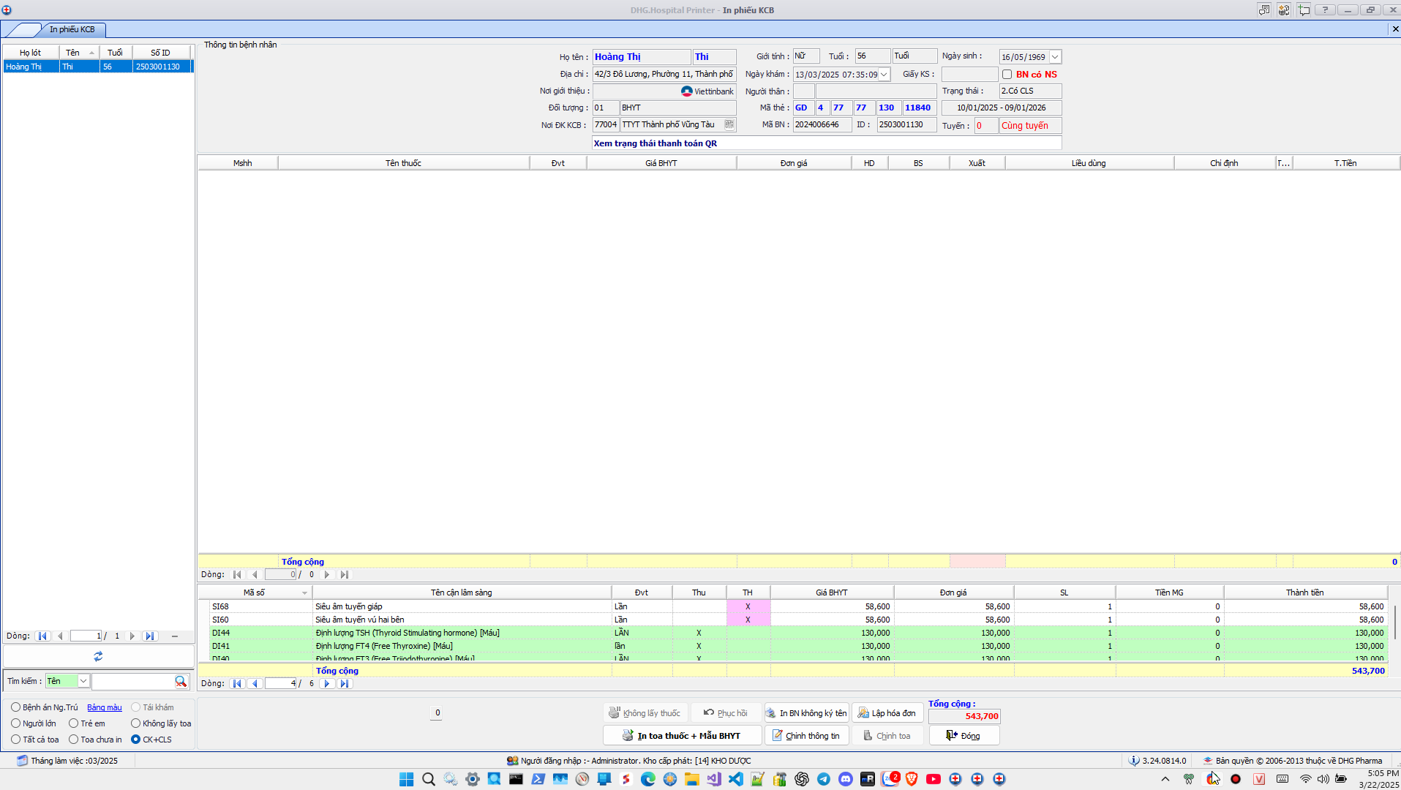Open Visual Studio Code from taskbar
Image resolution: width=1401 pixels, height=790 pixels.
[736, 779]
